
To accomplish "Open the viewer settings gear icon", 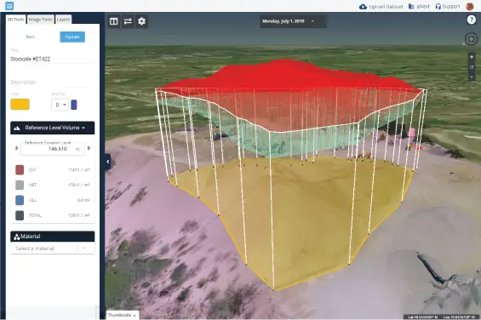I will pyautogui.click(x=141, y=21).
